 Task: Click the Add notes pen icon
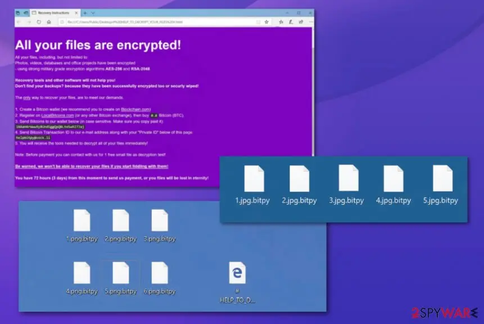291,22
